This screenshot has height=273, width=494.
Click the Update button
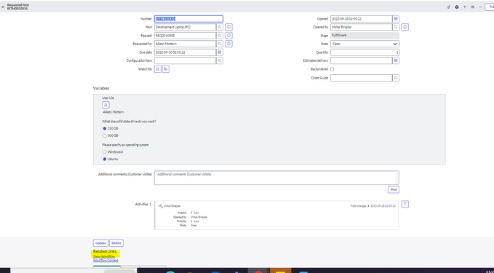100,243
